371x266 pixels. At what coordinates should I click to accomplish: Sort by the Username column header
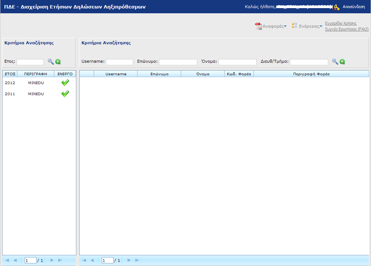coord(116,74)
